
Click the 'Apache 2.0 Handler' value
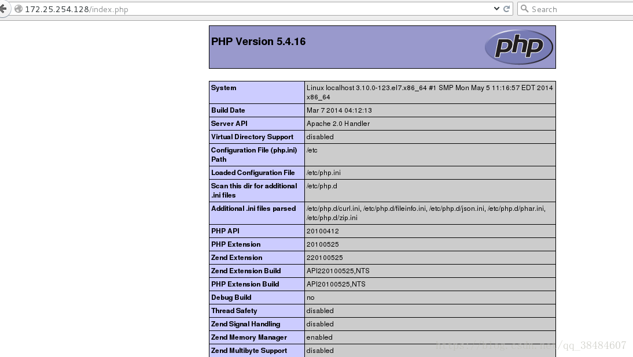point(338,124)
